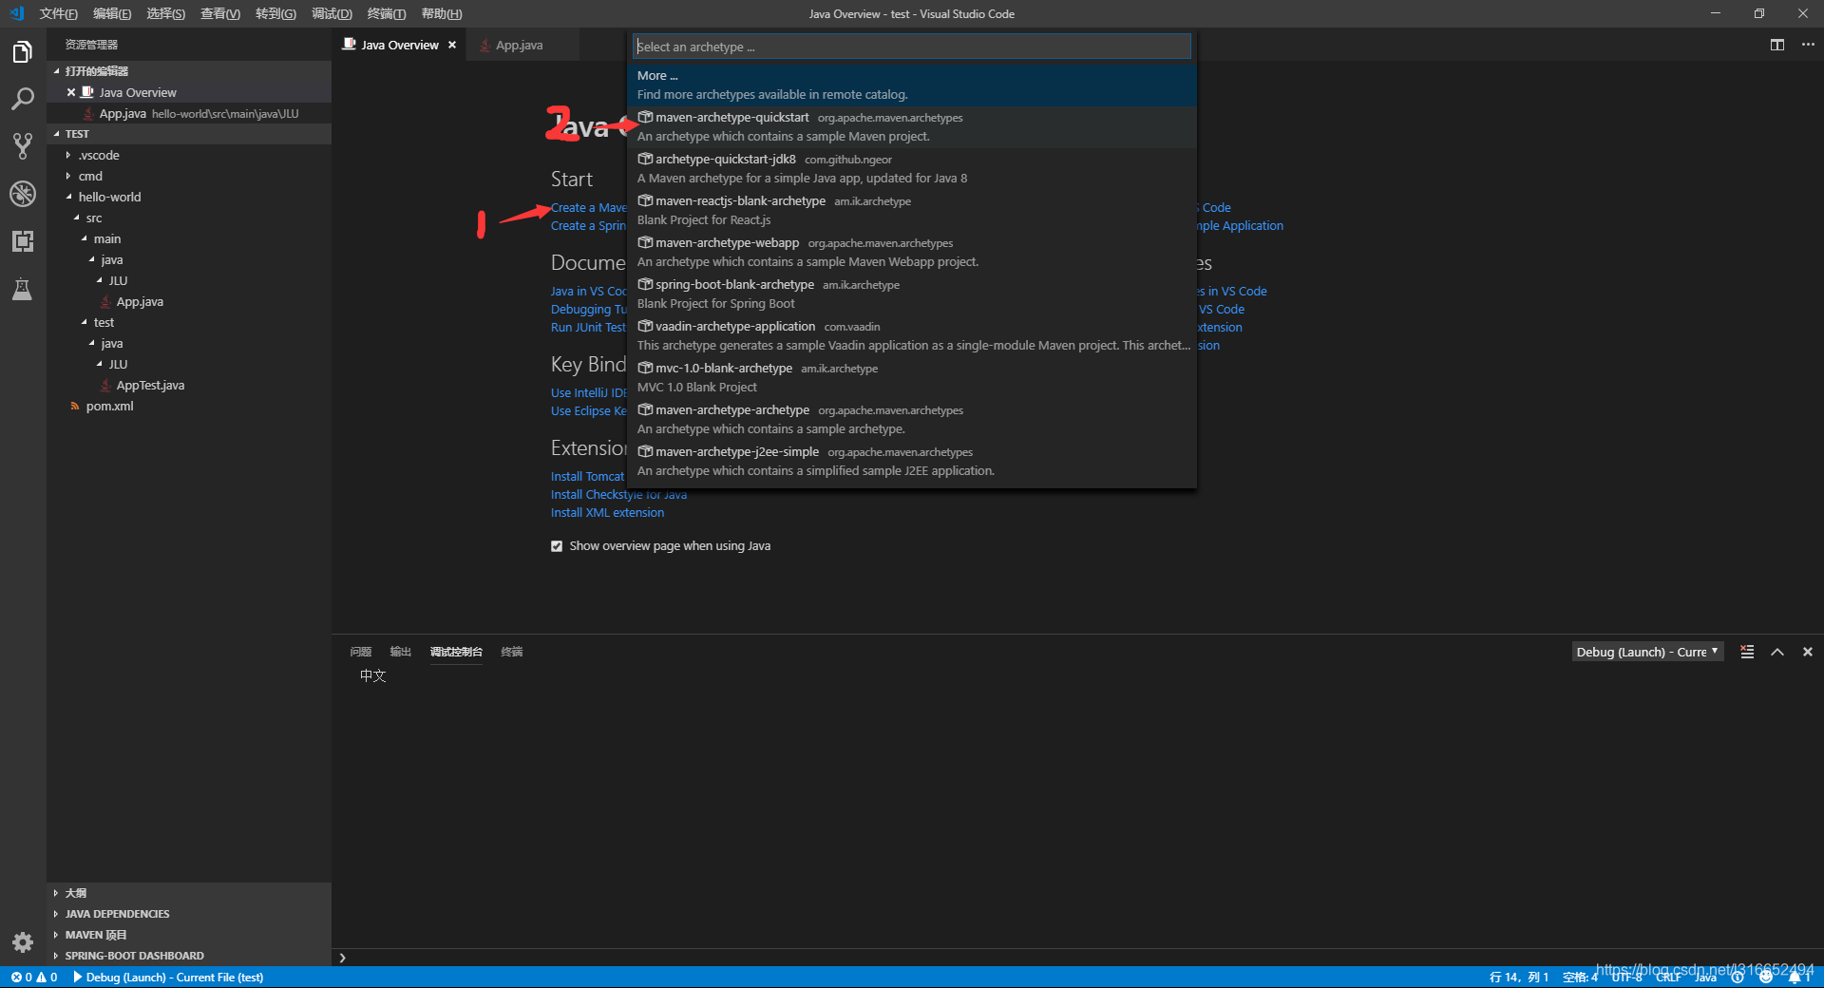Screen dimensions: 1824x988
Task: Select maven-reactjs-blank-archetype option
Action: pos(912,210)
